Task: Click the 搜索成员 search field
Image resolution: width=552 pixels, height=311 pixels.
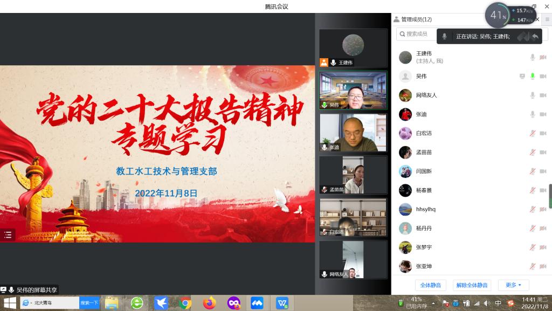Action: 418,34
